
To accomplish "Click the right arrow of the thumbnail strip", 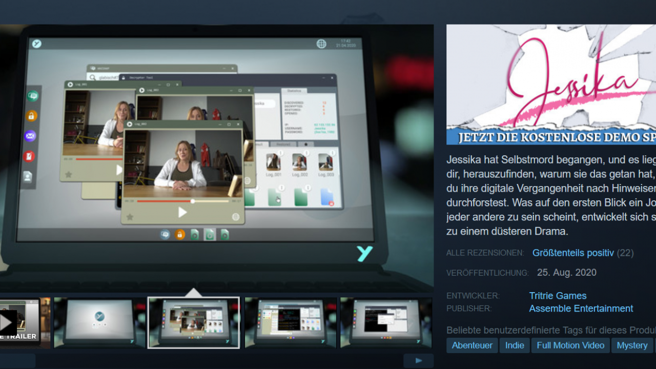I will tap(418, 360).
